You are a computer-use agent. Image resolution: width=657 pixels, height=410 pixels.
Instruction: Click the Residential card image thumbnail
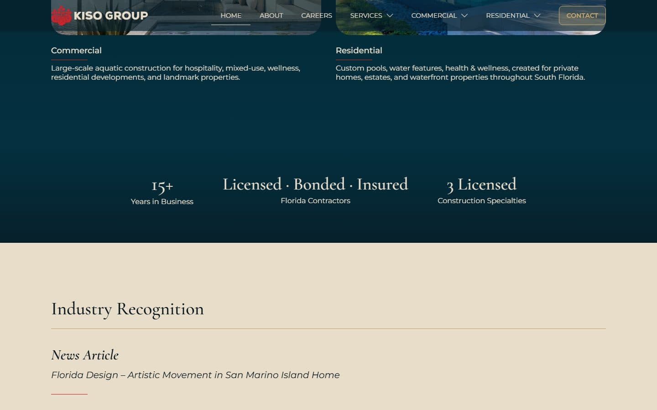click(471, 17)
